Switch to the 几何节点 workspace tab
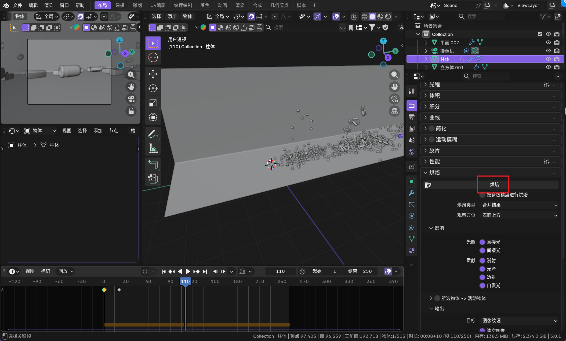The image size is (566, 341). [x=279, y=5]
